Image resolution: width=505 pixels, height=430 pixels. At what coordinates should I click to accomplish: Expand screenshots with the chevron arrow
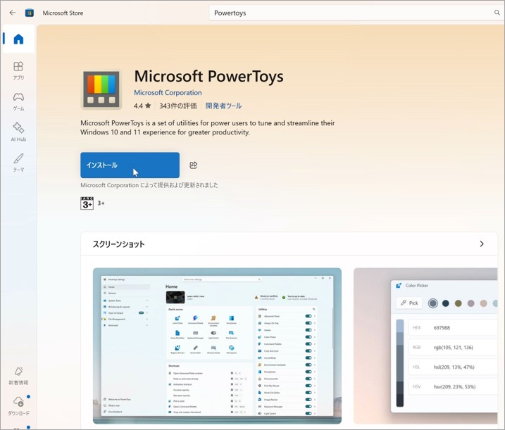[482, 244]
